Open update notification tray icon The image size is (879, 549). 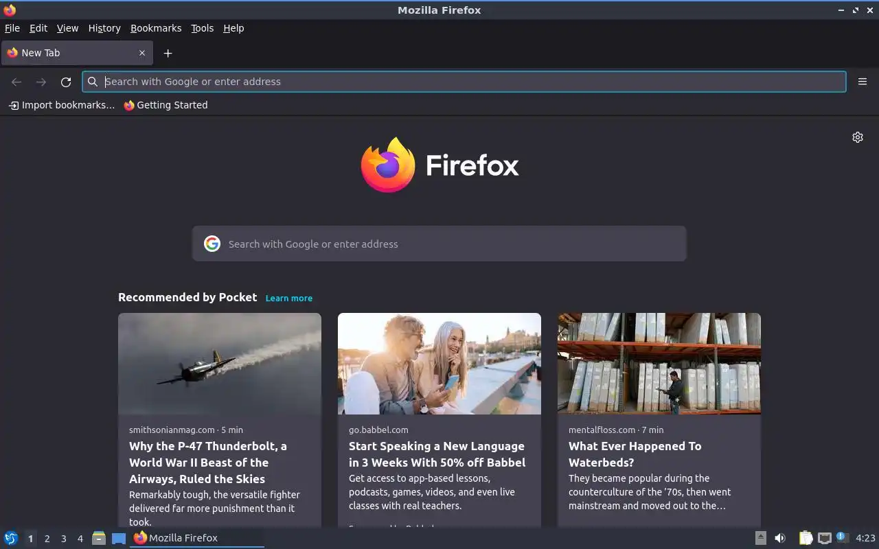(843, 537)
